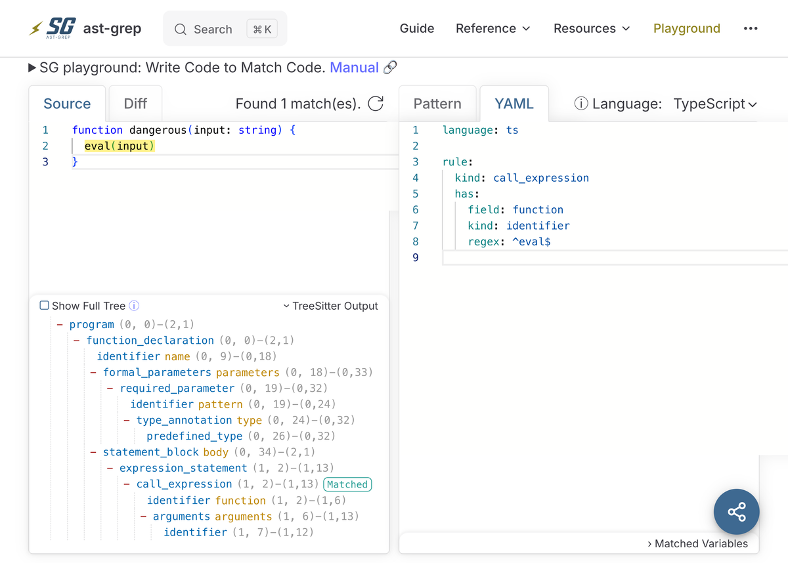Open the Manual link

[x=355, y=68]
